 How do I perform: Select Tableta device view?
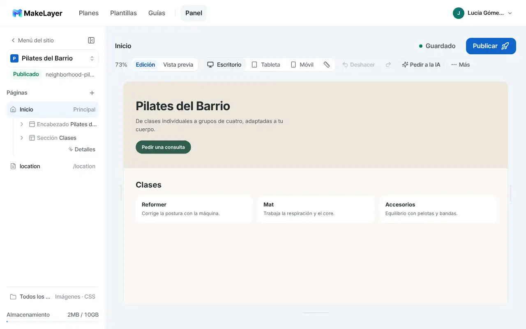pos(266,65)
